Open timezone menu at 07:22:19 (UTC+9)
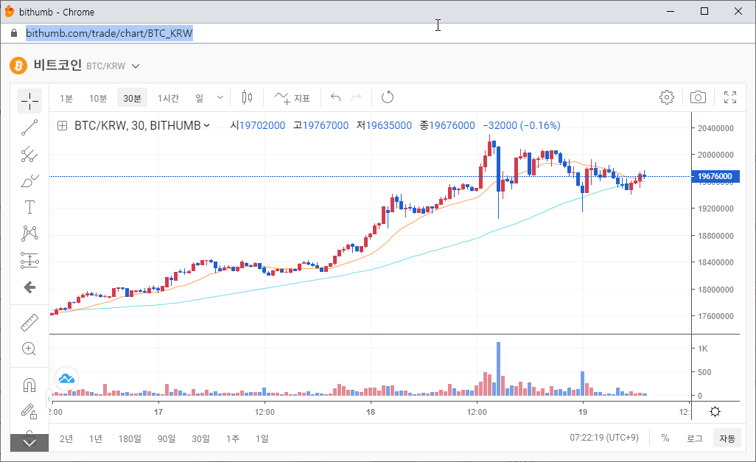 click(x=604, y=438)
